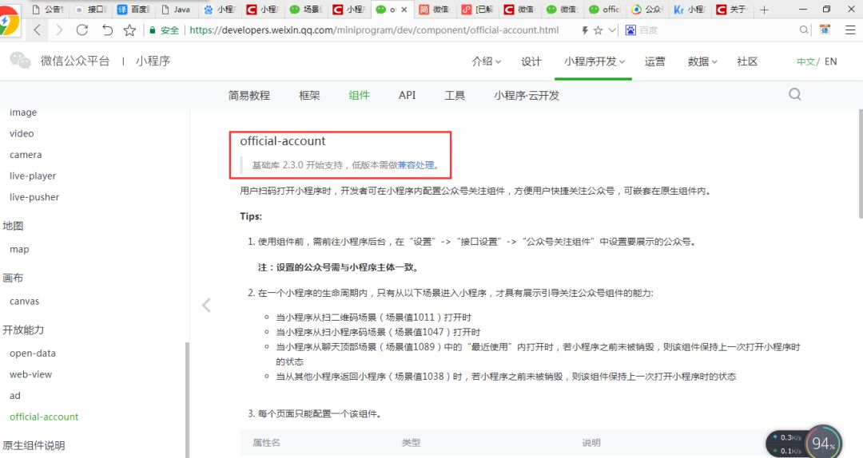This screenshot has height=458, width=863.
Task: Open the 原生组件说明 sidebar section
Action: (x=34, y=445)
